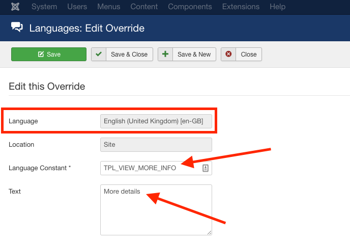Click the 'Location' label
The image size is (350, 241).
click(x=21, y=144)
